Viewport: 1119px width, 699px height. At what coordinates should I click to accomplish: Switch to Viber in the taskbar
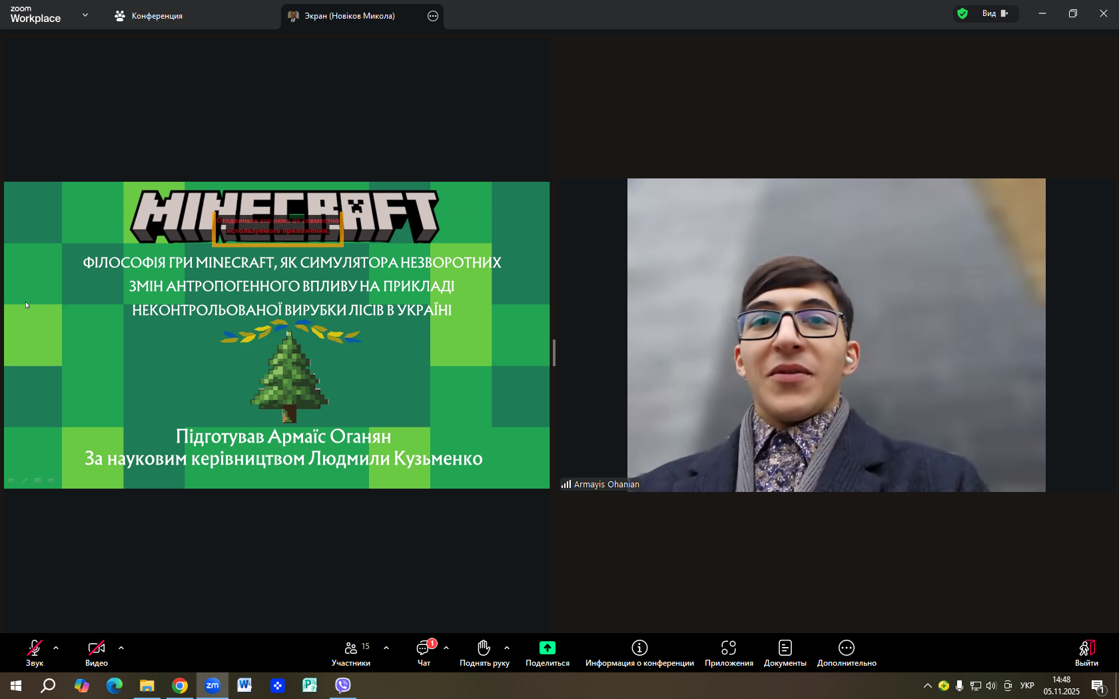[343, 686]
